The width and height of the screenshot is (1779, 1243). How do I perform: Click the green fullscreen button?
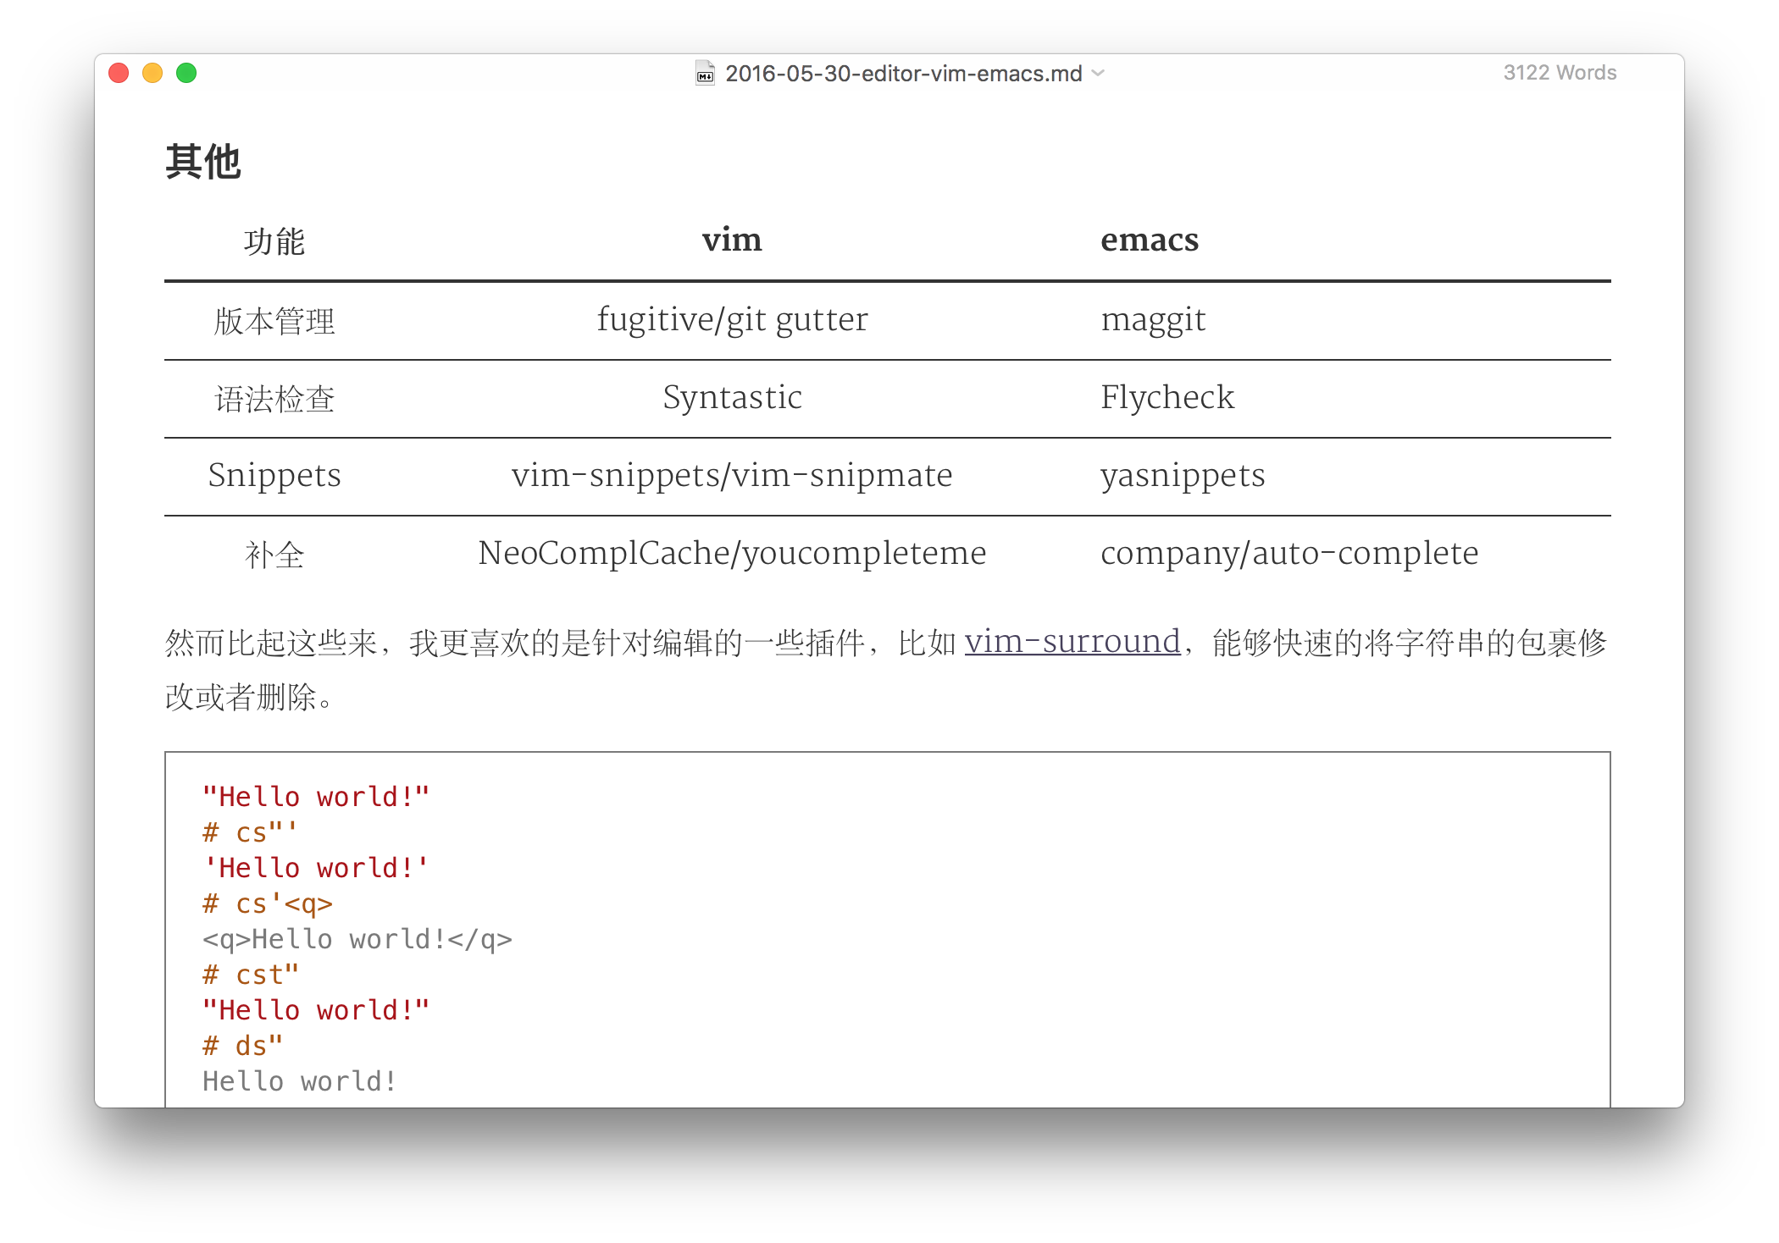pos(186,74)
